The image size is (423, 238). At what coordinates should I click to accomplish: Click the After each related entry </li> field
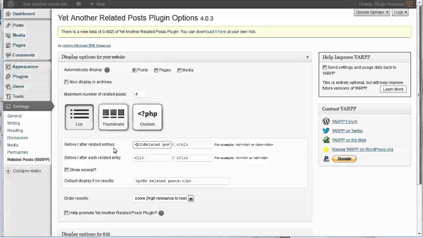[194, 158]
